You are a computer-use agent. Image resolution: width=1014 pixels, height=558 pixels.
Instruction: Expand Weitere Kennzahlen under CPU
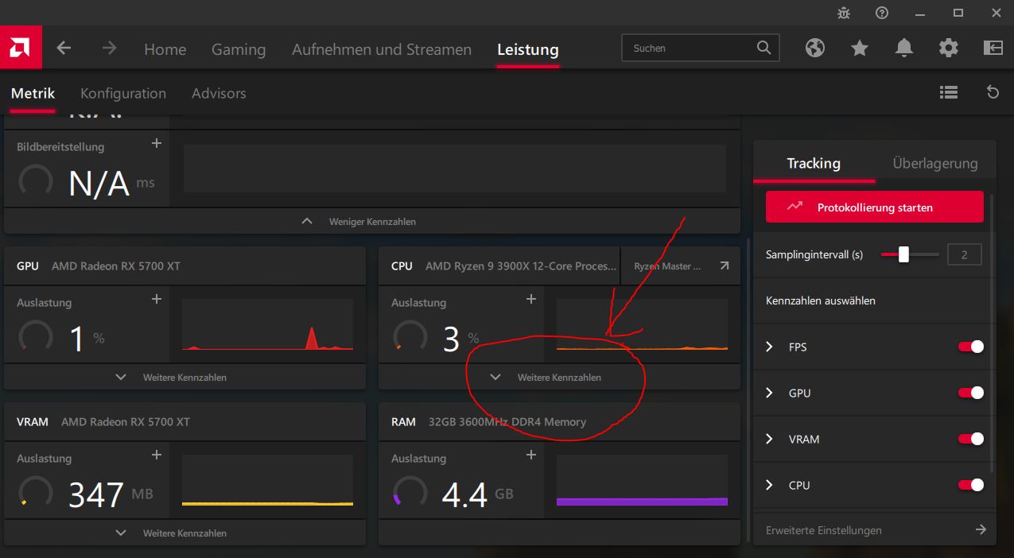coord(559,378)
